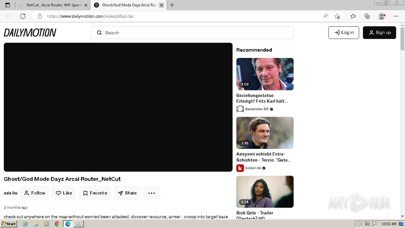Refresh the current page
This screenshot has width=405, height=228.
(23, 16)
